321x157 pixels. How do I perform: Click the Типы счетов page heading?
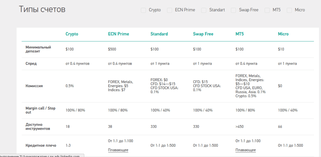[x=42, y=9]
